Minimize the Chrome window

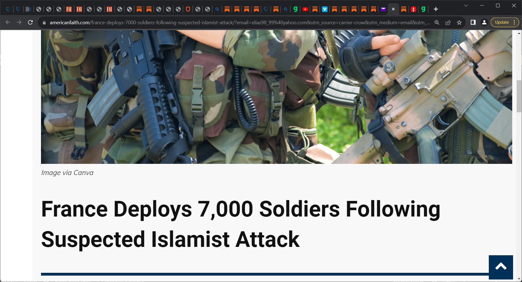click(x=482, y=6)
